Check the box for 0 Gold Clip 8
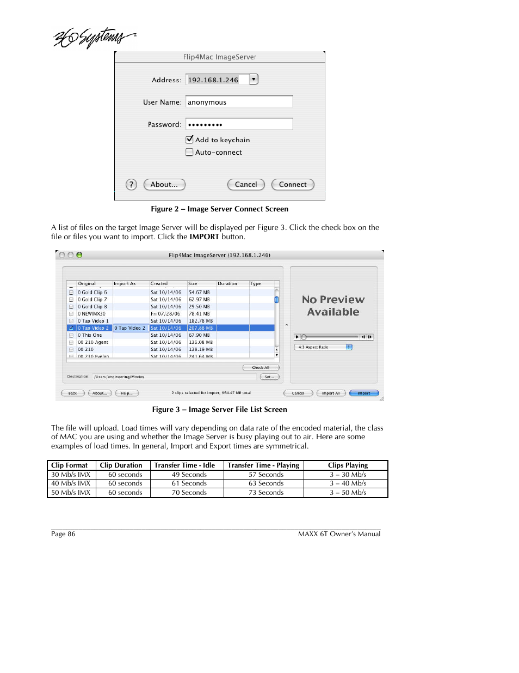 click(71, 307)
